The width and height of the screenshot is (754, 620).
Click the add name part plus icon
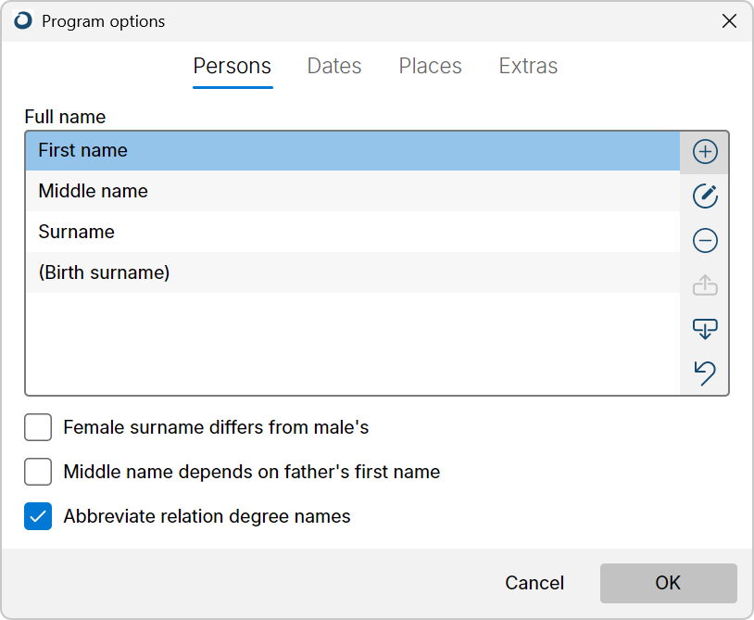click(705, 152)
